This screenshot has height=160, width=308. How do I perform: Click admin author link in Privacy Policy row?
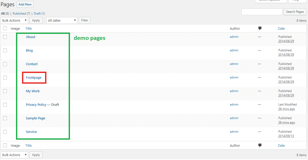point(234,104)
